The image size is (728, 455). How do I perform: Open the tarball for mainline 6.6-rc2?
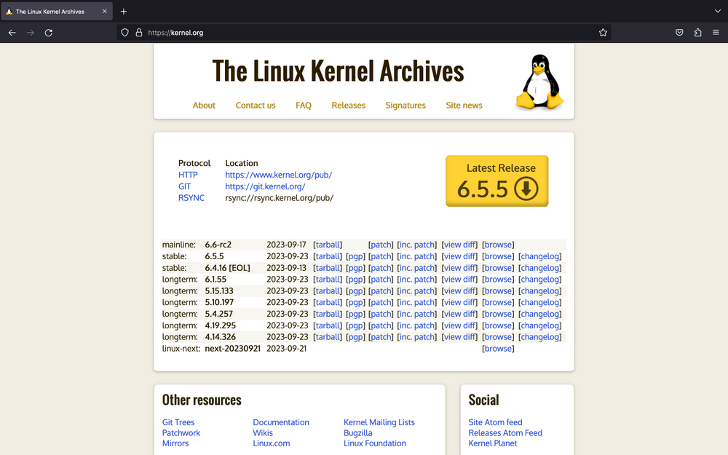click(328, 244)
